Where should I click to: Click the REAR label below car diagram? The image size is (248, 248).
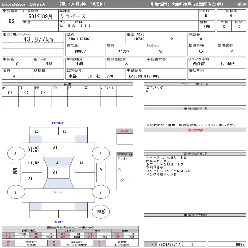[58, 222]
